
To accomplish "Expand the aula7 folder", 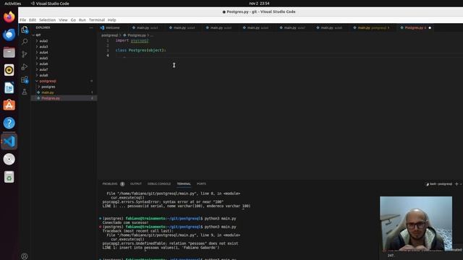I will (43, 69).
